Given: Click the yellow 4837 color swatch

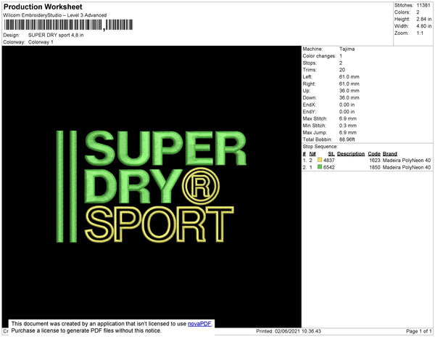Looking at the screenshot, I should (320, 160).
